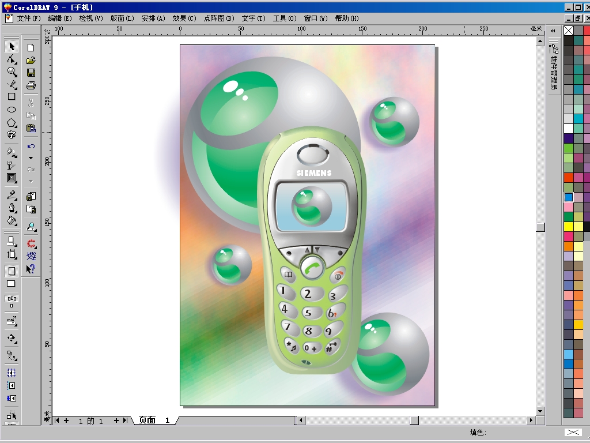Viewport: 590px width, 443px height.
Task: Open the nudge offset flyout
Action: (12, 338)
